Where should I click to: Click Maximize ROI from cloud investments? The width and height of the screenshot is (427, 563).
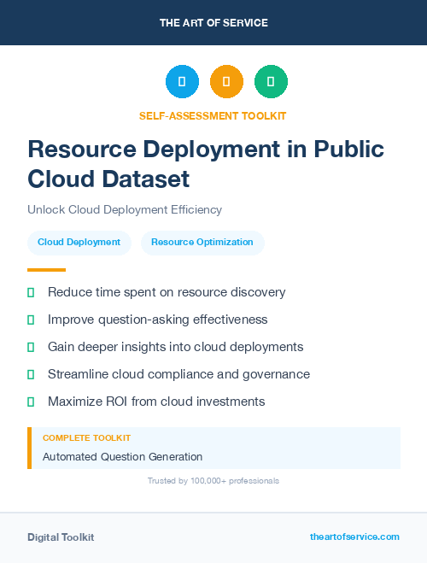point(156,402)
